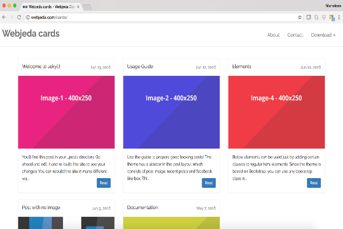Click the address bar showing webjeda.com/cards/
This screenshot has width=343, height=229.
(164, 17)
